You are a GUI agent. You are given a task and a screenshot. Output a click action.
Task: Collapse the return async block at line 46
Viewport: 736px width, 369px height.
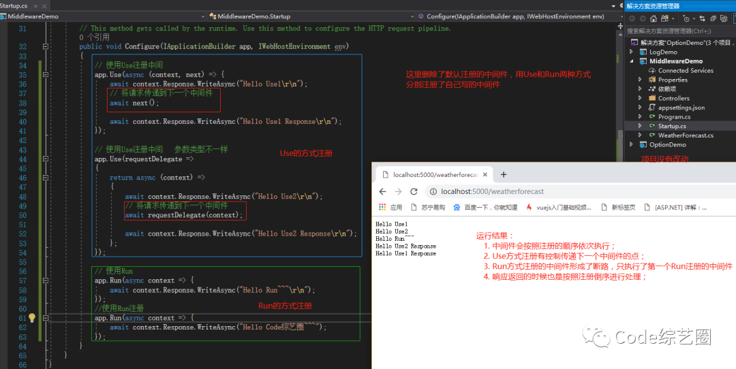(46, 178)
